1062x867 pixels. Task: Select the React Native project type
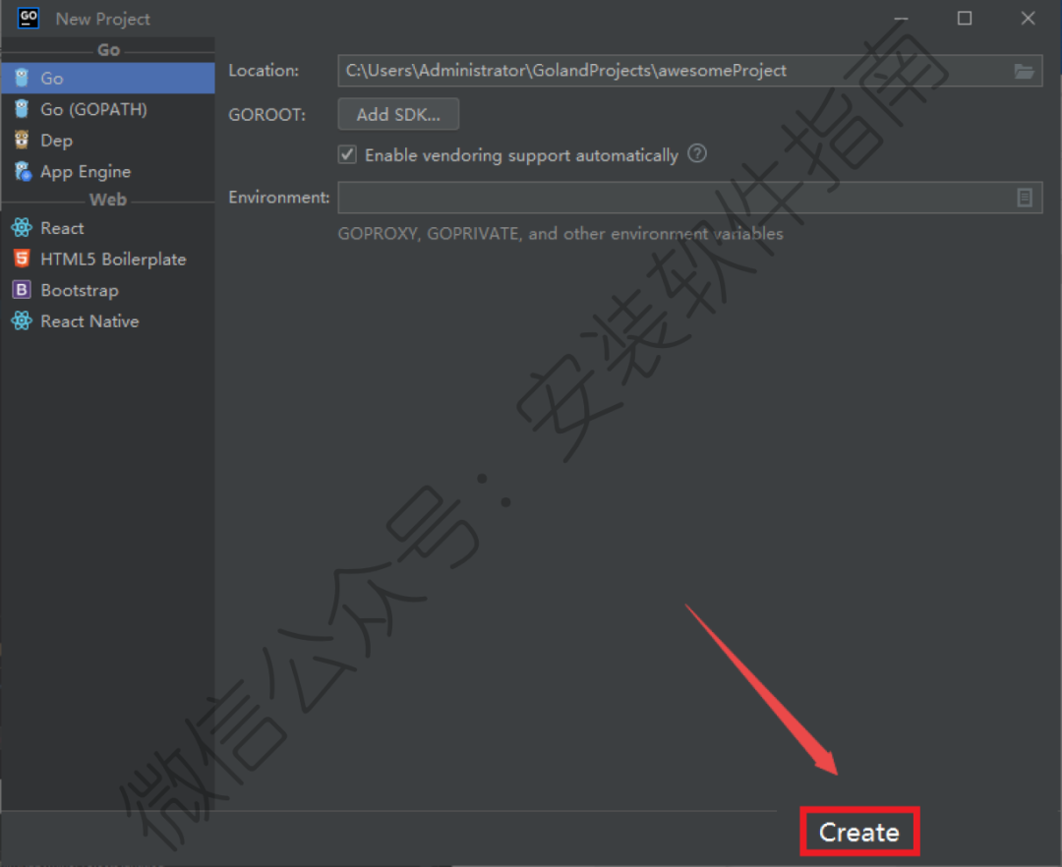108,321
